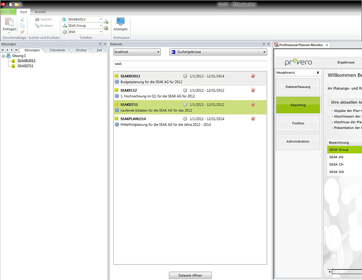Click the scissors cut icon

pyautogui.click(x=22, y=20)
